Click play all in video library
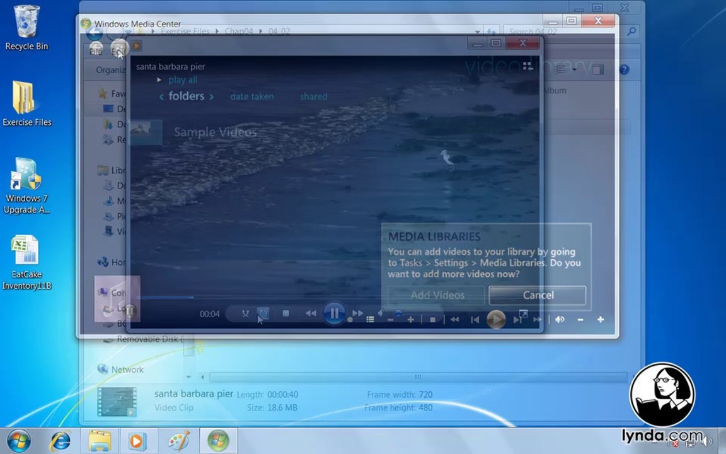This screenshot has height=454, width=726. click(182, 79)
